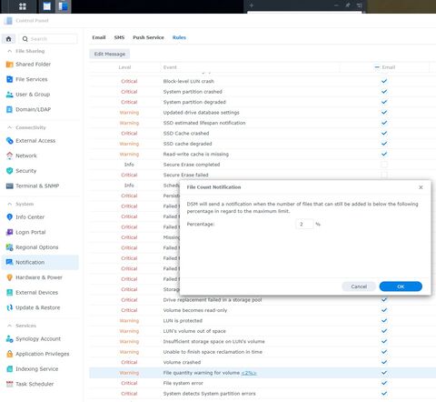Open the File Services sidebar icon

click(10, 79)
